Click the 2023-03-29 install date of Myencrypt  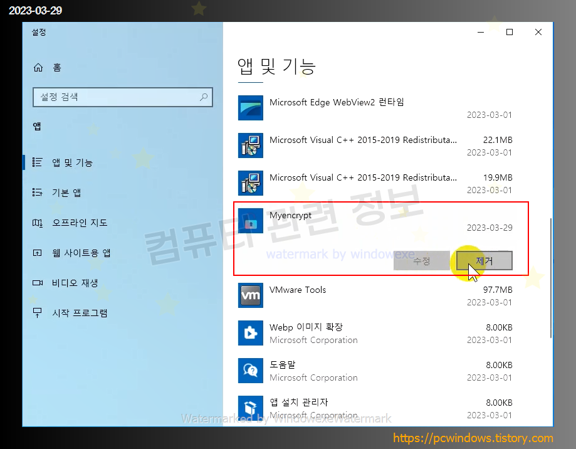pos(490,228)
